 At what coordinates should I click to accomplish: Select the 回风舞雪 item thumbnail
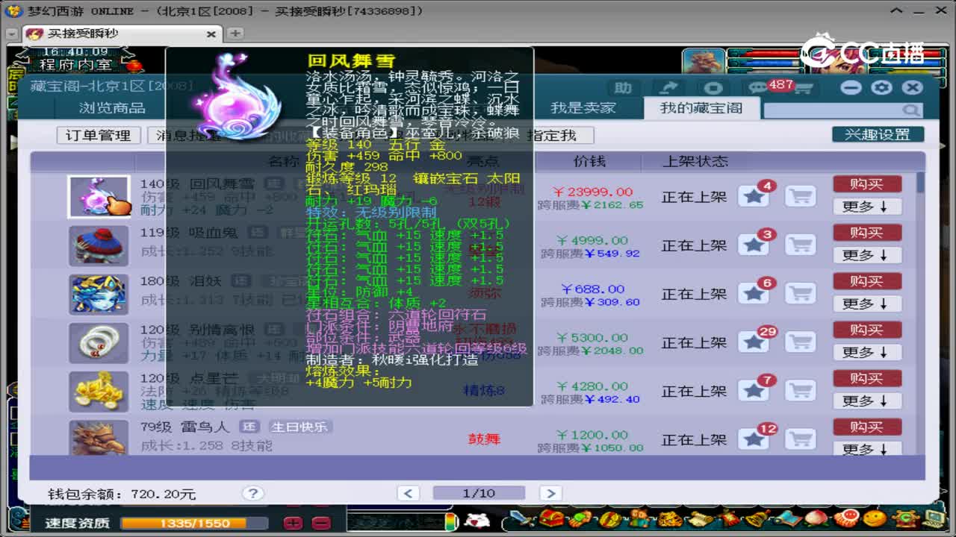[99, 197]
